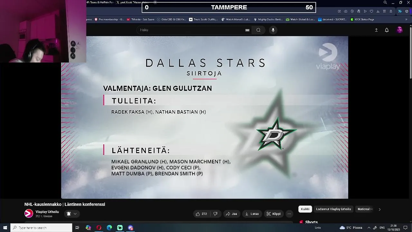Open the browser downloads icon
The image size is (412, 232).
click(378, 11)
